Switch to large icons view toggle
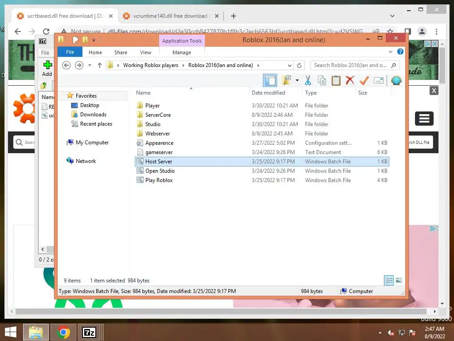The width and height of the screenshot is (454, 341). tap(399, 280)
